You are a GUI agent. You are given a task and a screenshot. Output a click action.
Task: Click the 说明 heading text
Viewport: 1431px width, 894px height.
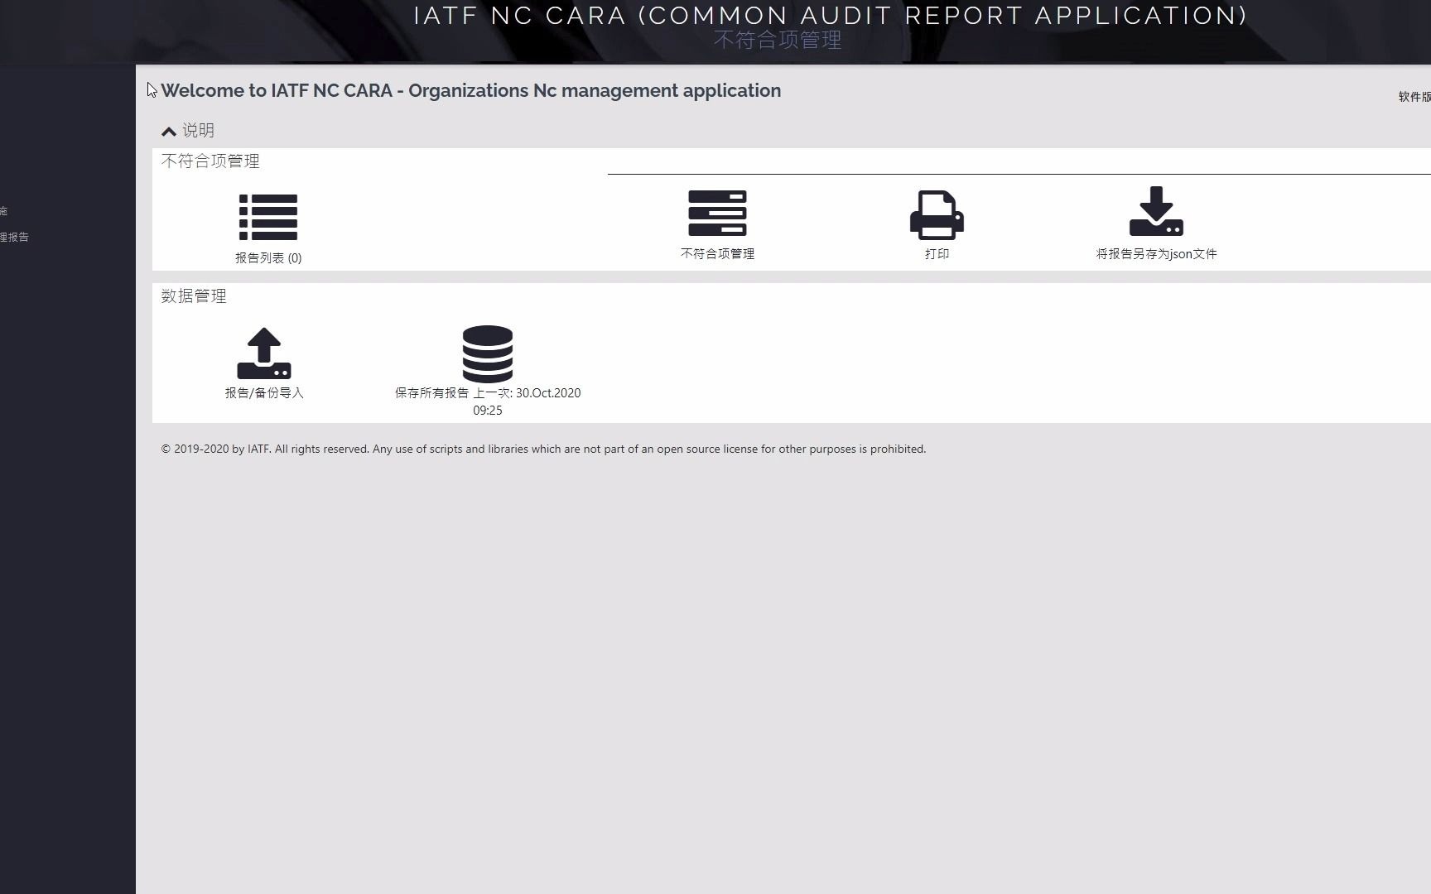(198, 131)
